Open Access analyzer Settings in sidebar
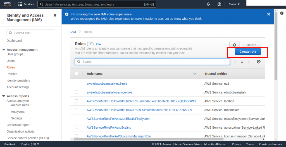 [16, 118]
